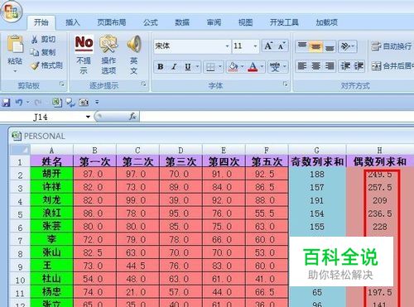The height and width of the screenshot is (307, 414).
Task: Open clipboard (剪贴板) dialog launcher
Action: (x=62, y=84)
